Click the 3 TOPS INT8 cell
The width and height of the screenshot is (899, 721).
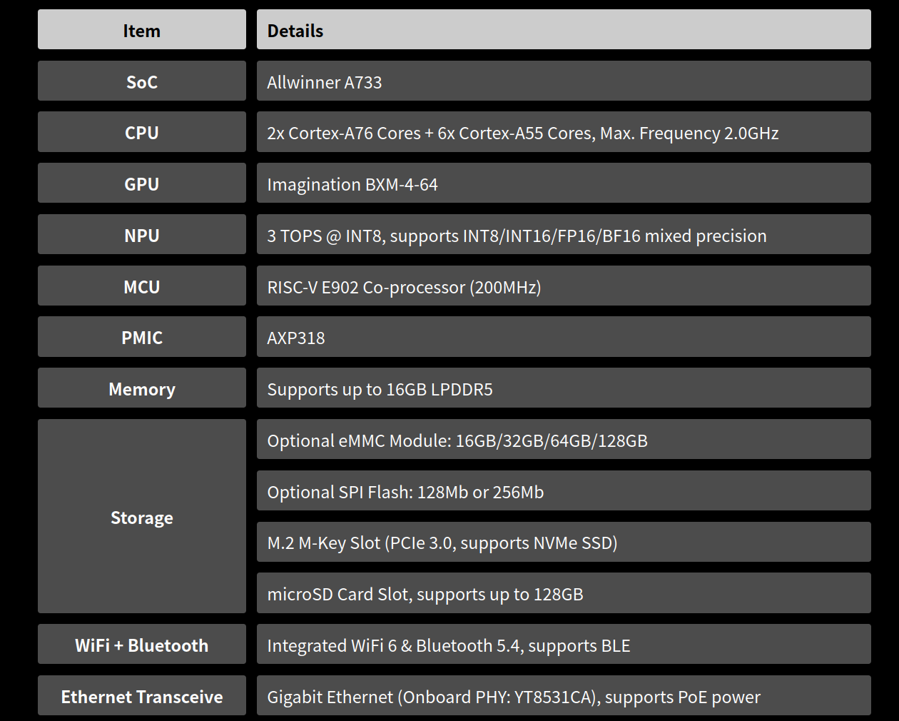point(517,236)
